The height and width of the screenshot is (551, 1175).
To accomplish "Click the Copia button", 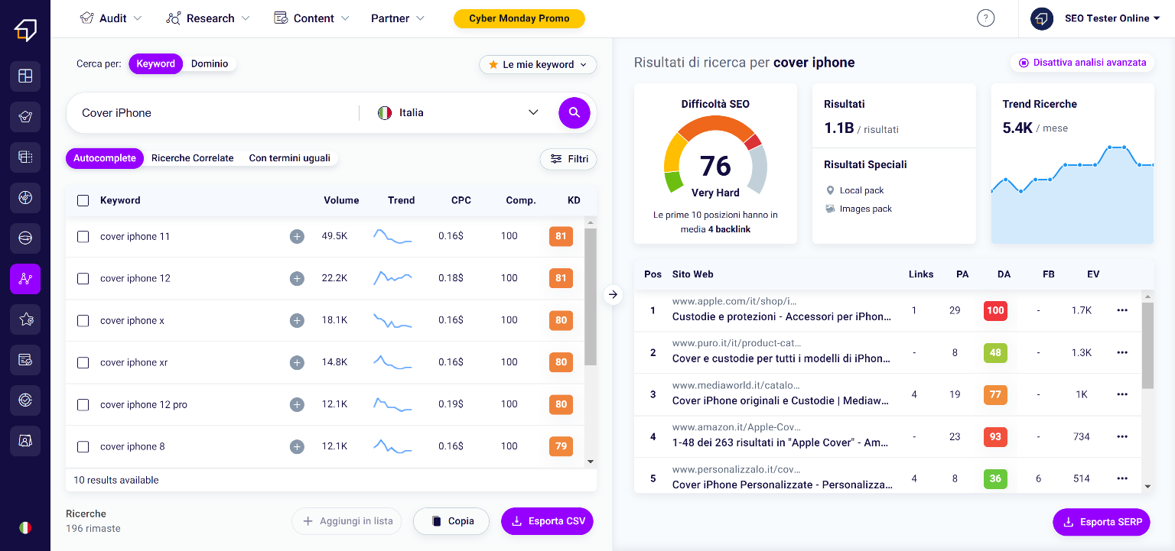I will [451, 521].
